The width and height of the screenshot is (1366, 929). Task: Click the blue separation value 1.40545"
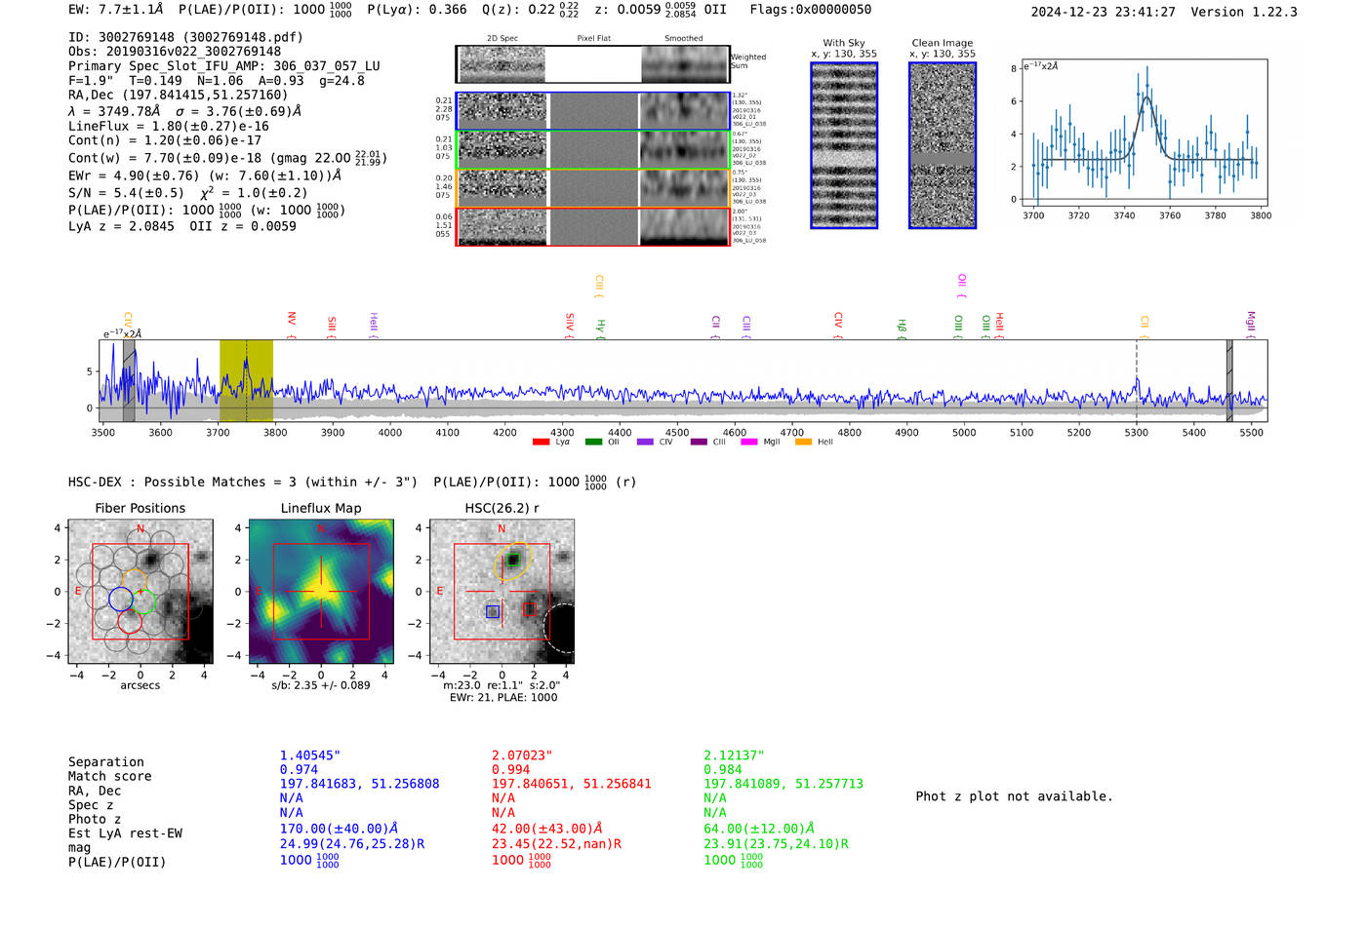coord(310,755)
